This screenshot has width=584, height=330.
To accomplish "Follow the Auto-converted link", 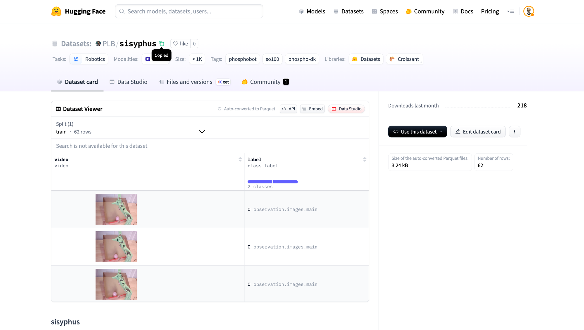I will (239, 109).
